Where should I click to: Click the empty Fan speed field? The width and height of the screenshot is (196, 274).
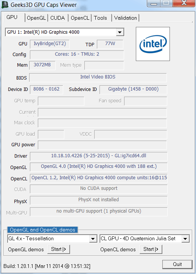(x=146, y=101)
